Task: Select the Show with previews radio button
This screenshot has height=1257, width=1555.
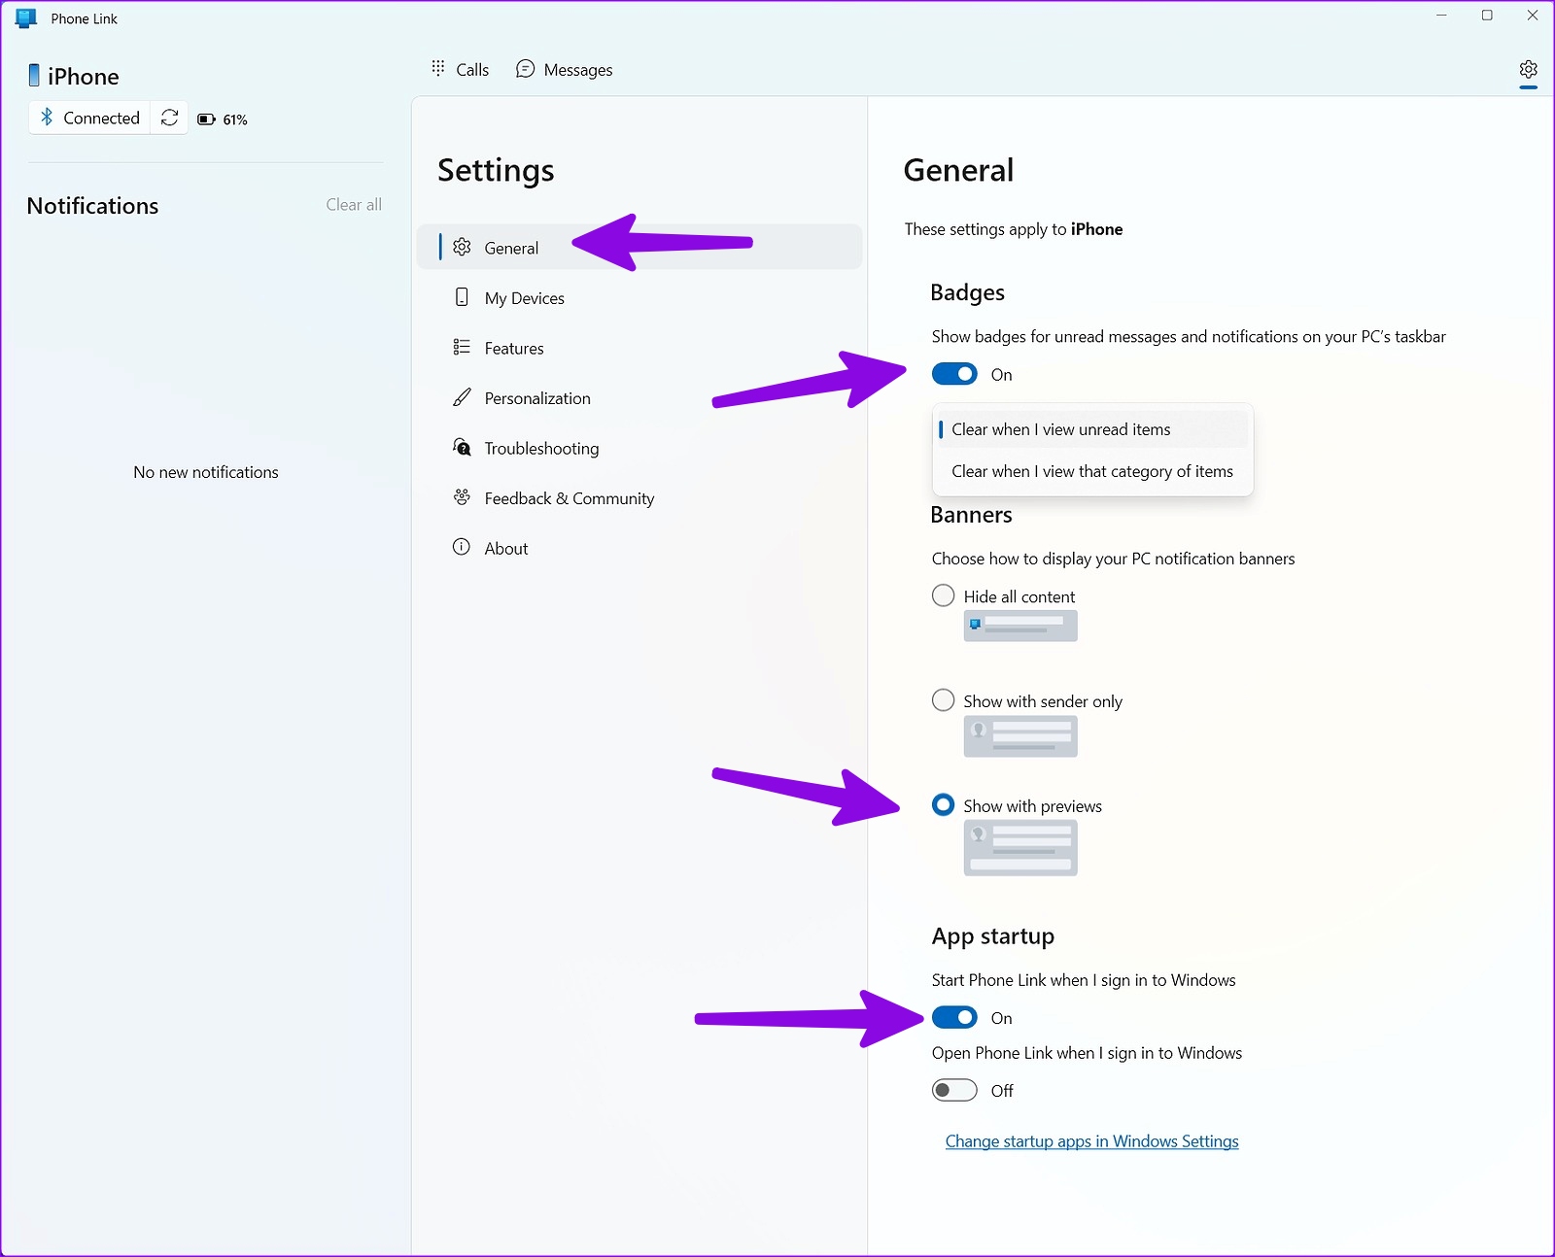Action: coord(943,805)
